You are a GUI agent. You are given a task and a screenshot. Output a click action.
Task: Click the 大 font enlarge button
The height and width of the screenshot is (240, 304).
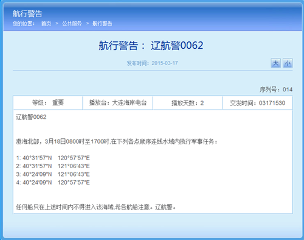point(275,63)
